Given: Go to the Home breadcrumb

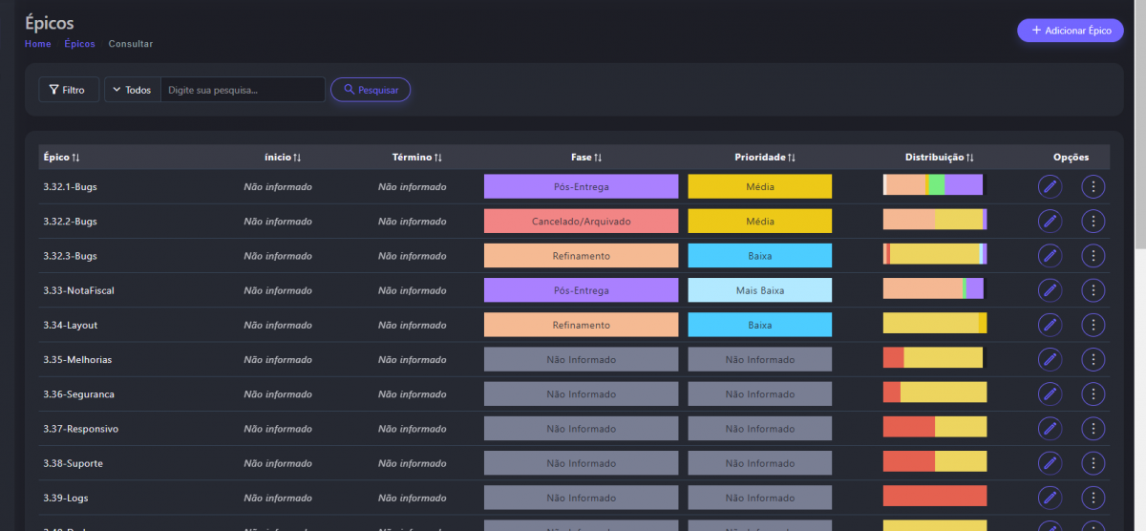Looking at the screenshot, I should tap(38, 44).
